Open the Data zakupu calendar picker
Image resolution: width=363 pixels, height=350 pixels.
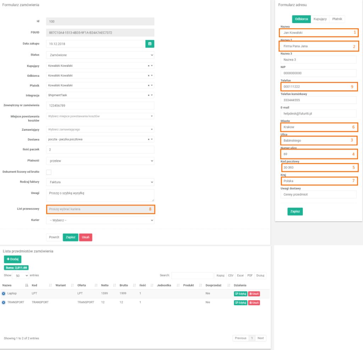[x=150, y=44]
